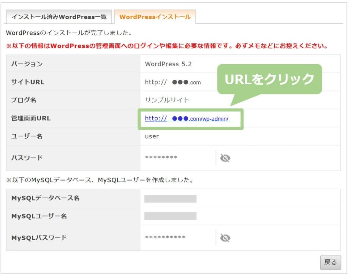The height and width of the screenshot is (275, 349).
Task: Click the MySQLデータベース名 row label
Action: 45,198
